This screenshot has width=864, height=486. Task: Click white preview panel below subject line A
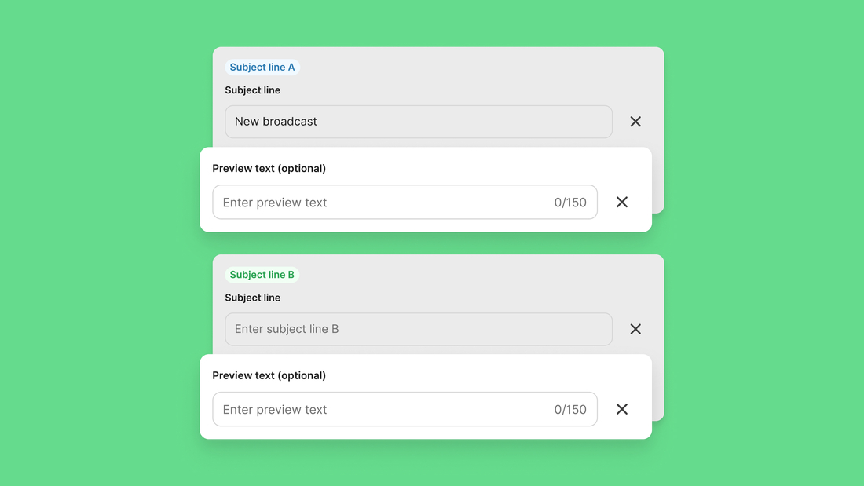tap(471, 167)
